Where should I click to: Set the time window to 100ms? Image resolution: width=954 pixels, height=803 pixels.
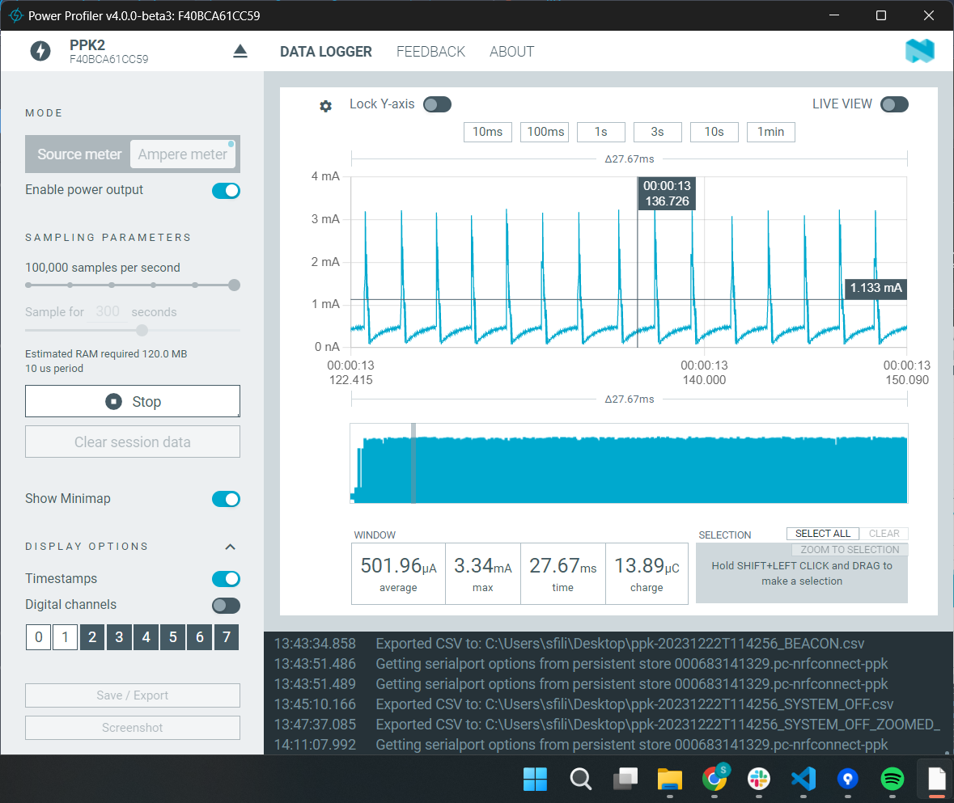pyautogui.click(x=545, y=132)
